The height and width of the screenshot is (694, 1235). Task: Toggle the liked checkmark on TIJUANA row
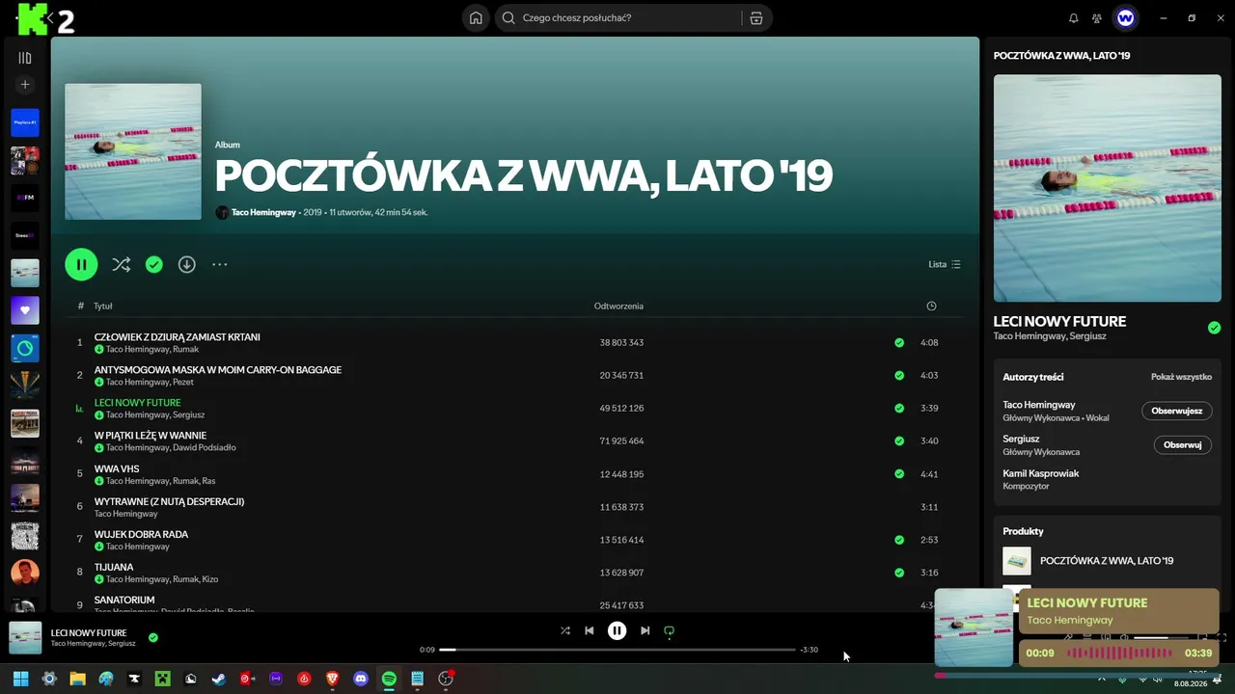pyautogui.click(x=899, y=573)
